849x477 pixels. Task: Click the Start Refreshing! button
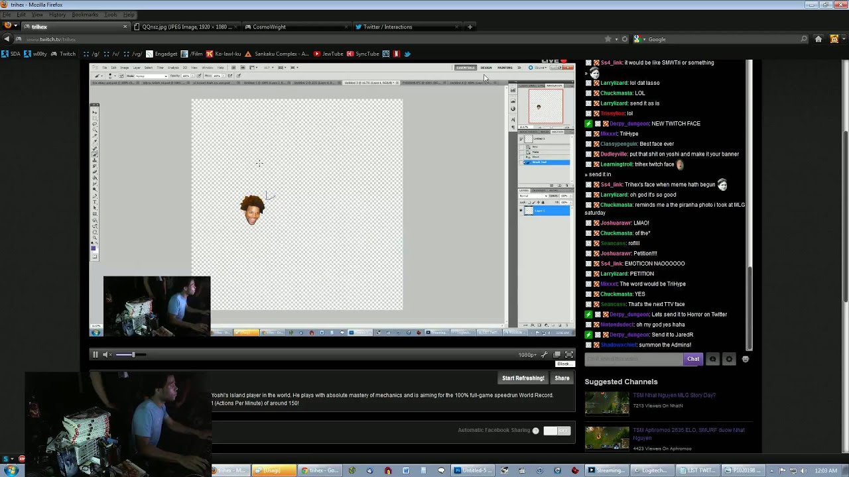(x=523, y=378)
